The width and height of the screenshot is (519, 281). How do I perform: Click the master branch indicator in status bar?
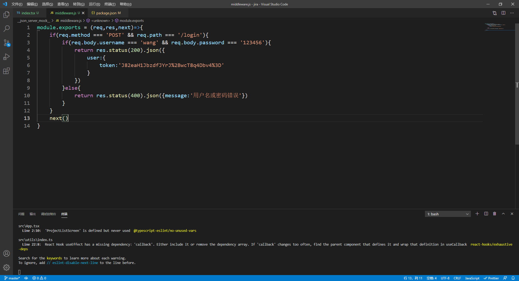point(12,278)
